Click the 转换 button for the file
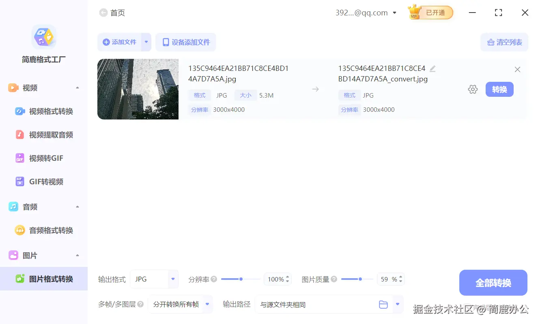The image size is (538, 324). tap(499, 90)
